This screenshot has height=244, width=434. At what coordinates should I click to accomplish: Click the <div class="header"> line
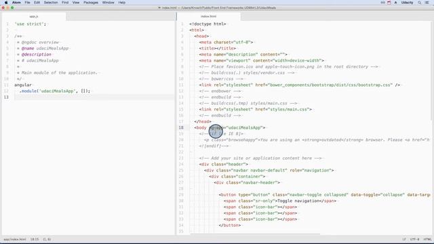223,164
